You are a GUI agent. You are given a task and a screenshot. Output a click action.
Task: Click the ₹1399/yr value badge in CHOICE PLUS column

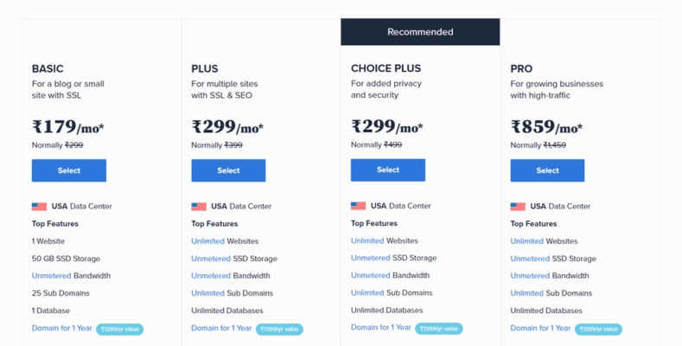tap(440, 329)
